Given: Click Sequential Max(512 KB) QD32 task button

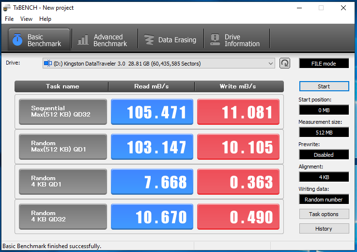Looking at the screenshot, I should (x=63, y=112).
